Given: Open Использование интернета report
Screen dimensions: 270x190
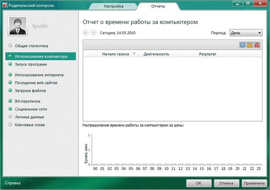Looking at the screenshot, I should click(39, 75).
